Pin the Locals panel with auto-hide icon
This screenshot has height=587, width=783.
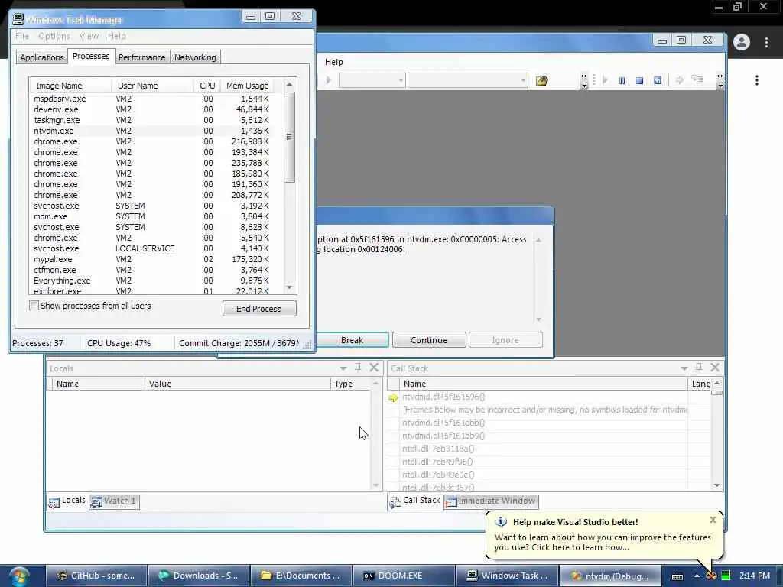(358, 368)
